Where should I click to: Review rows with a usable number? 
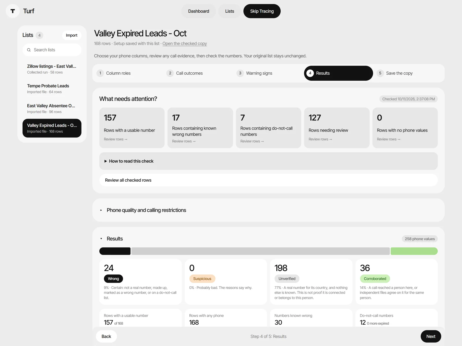click(132, 128)
